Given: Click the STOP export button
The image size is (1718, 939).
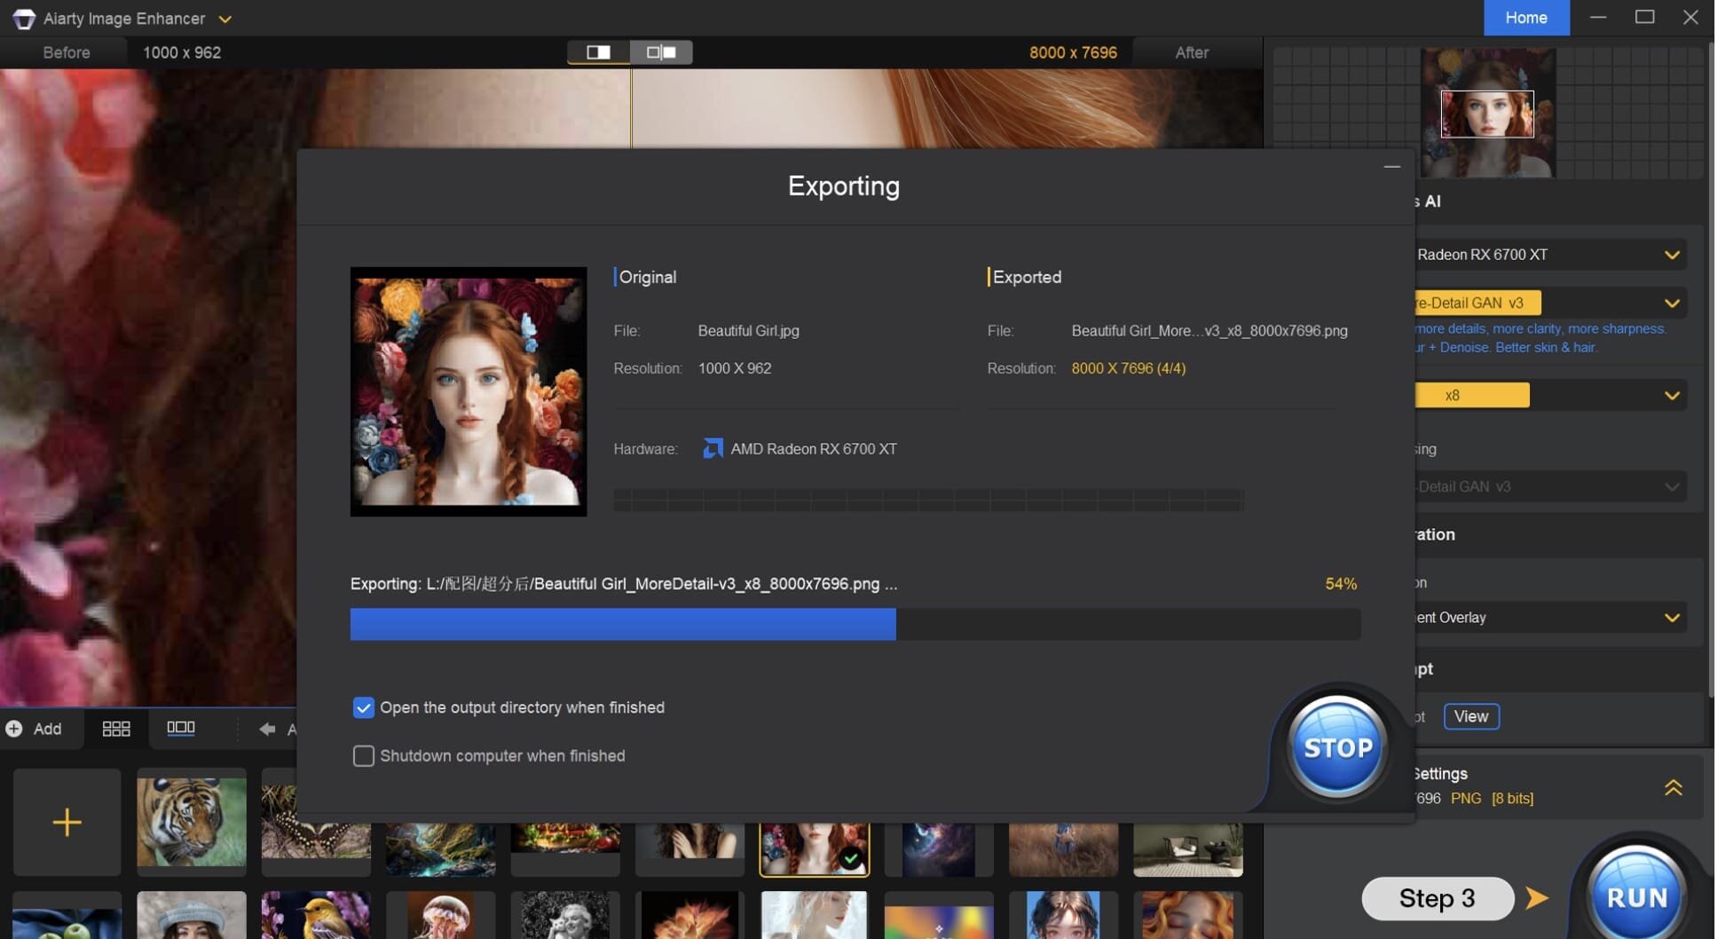Looking at the screenshot, I should (x=1337, y=747).
